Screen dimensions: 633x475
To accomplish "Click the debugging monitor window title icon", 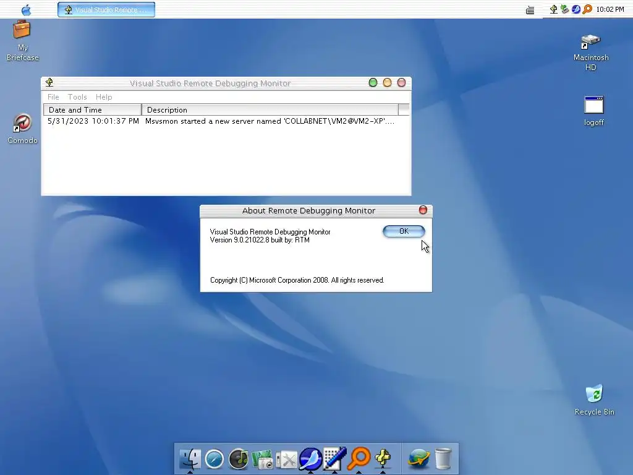I will pos(49,83).
